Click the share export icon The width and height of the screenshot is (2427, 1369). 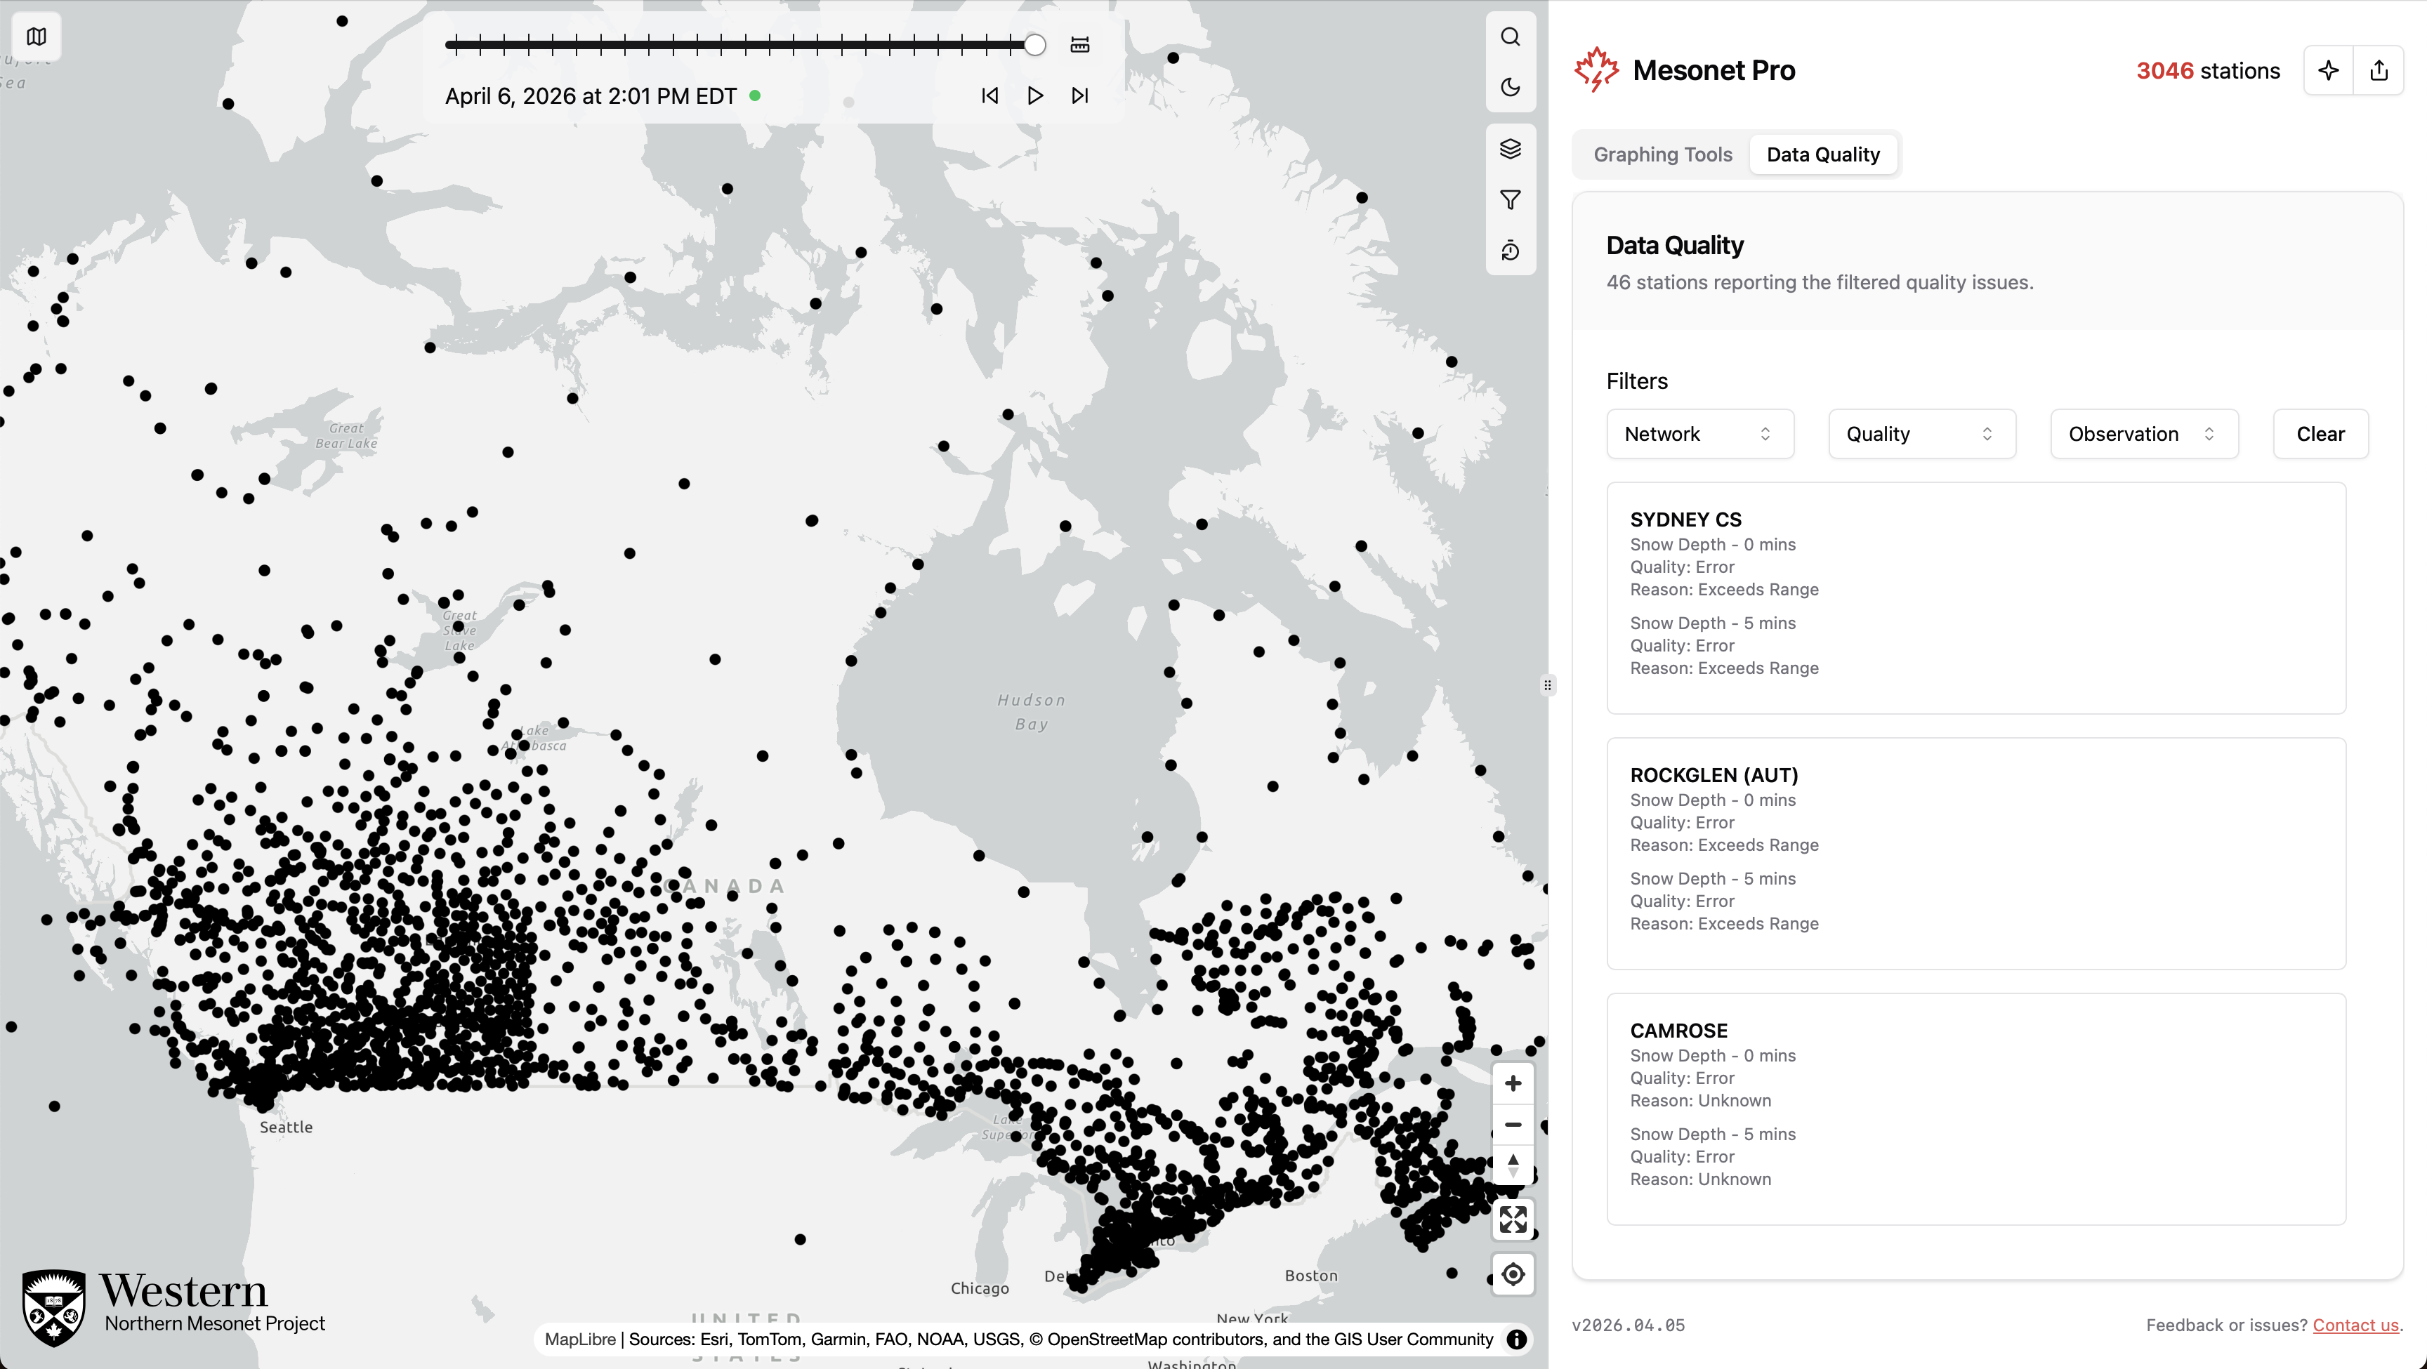[2378, 71]
